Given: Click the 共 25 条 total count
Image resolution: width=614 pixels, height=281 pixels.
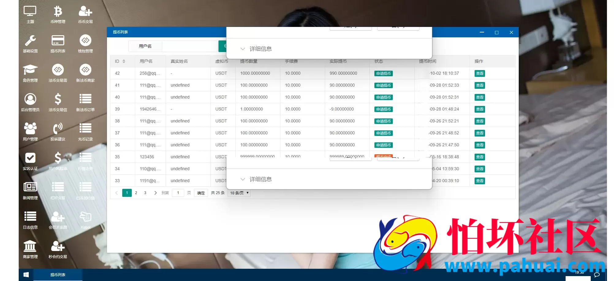Looking at the screenshot, I should point(218,193).
